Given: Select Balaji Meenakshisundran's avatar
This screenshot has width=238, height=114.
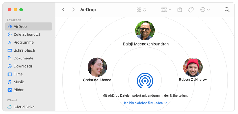Looking at the screenshot, I should (145, 31).
